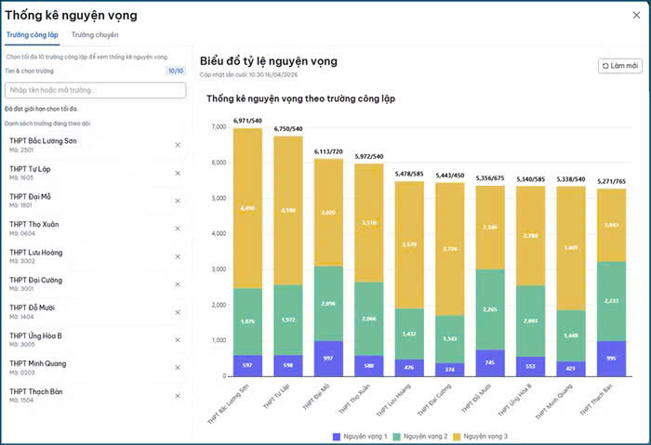This screenshot has height=445, width=651.
Task: Click the school name search field
Action: (x=95, y=90)
